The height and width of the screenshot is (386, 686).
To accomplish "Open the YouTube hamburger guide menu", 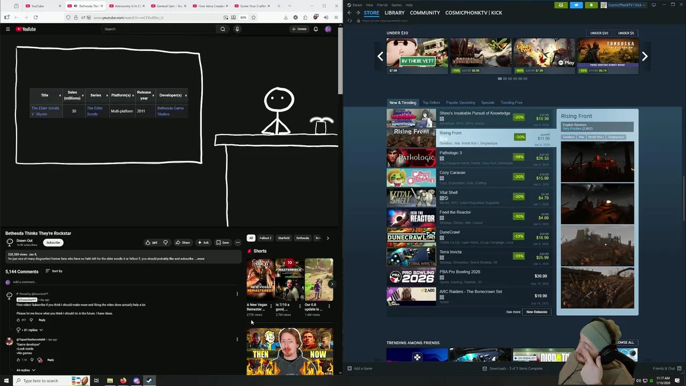I will coord(8,29).
